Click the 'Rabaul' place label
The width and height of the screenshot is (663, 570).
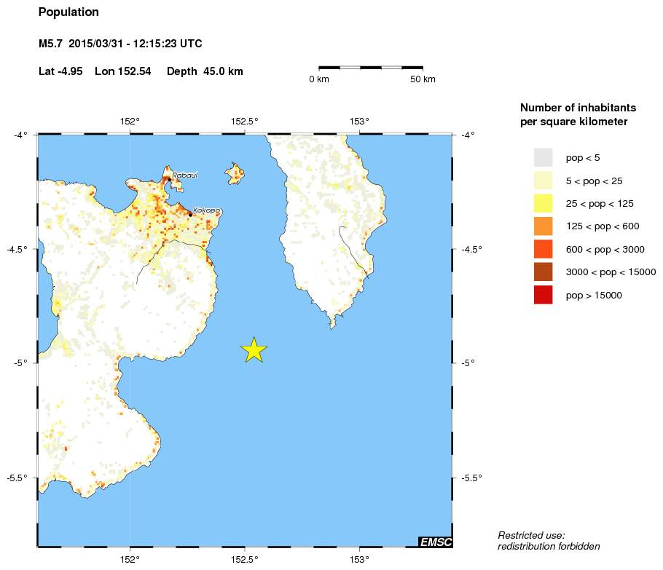185,175
